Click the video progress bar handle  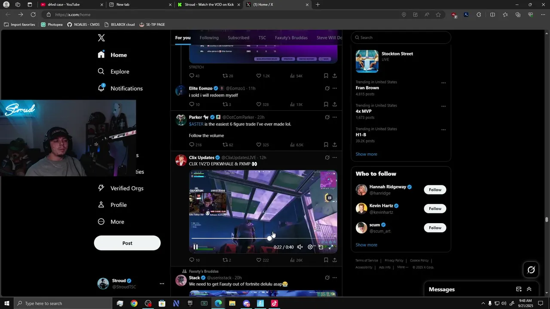point(269,238)
